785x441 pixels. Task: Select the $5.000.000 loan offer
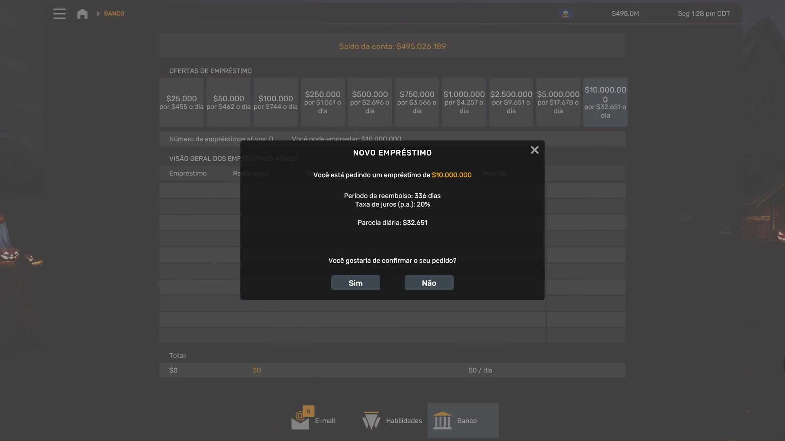558,102
